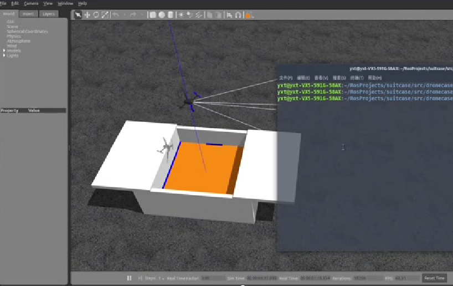This screenshot has height=286, width=453.
Task: Open the Camera menu
Action: coord(31,3)
